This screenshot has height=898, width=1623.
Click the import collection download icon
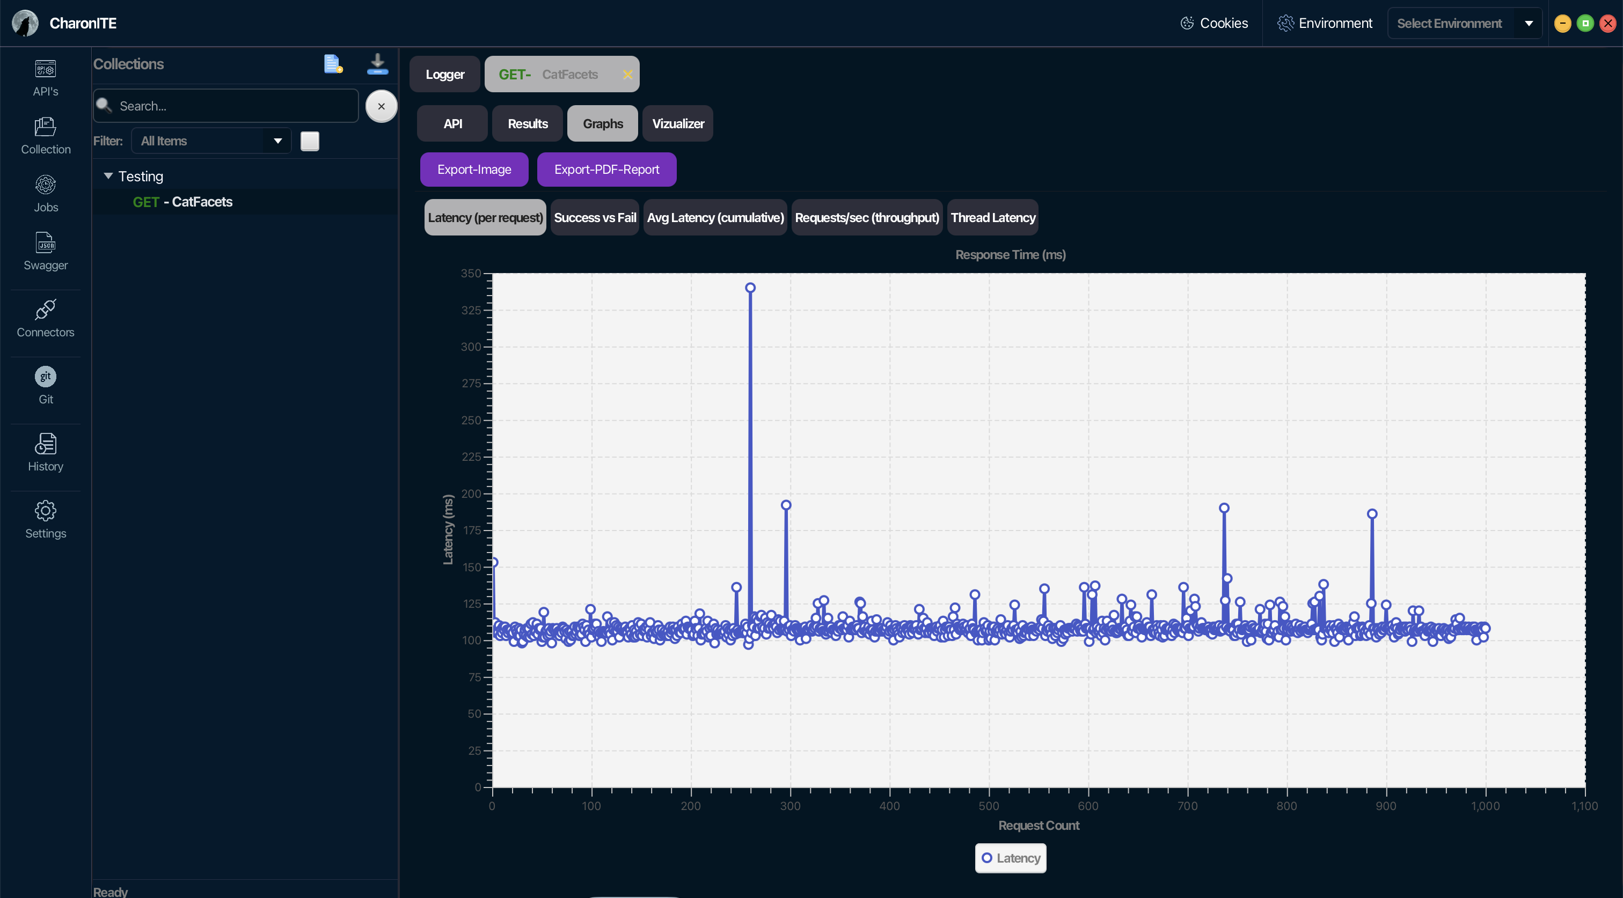tap(377, 64)
